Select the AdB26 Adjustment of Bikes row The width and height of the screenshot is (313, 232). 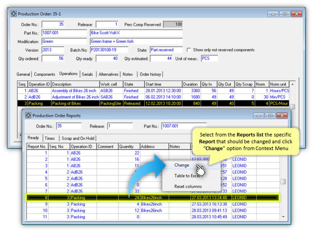click(153, 97)
